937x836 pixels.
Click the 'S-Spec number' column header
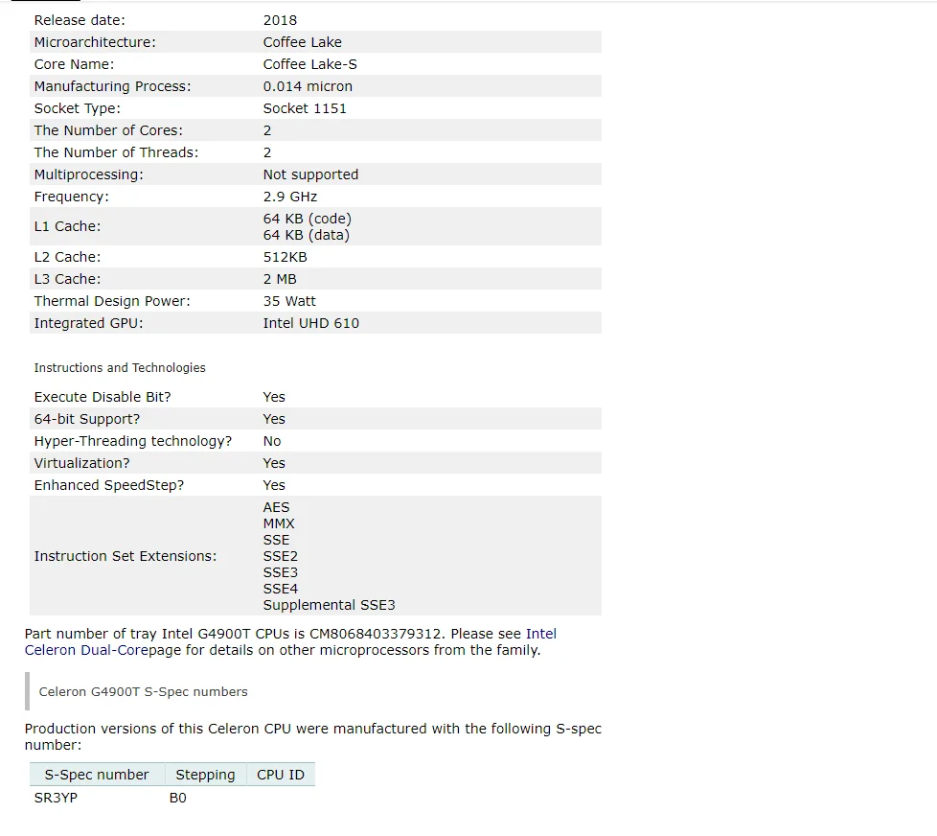coord(97,775)
